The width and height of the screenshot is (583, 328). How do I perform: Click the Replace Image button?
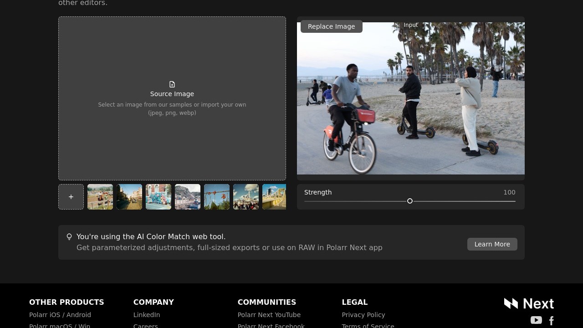(331, 26)
